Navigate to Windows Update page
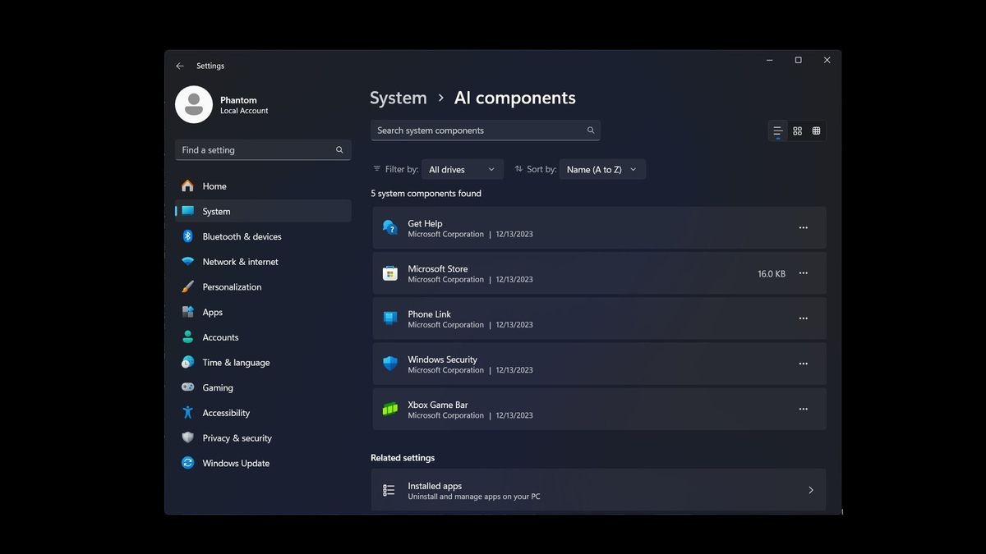This screenshot has height=554, width=986. 236,463
